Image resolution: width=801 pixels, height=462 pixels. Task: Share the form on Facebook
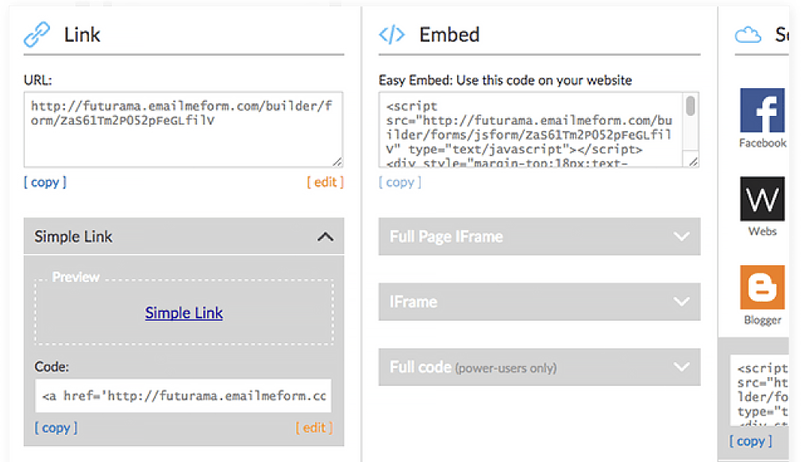coord(762,110)
